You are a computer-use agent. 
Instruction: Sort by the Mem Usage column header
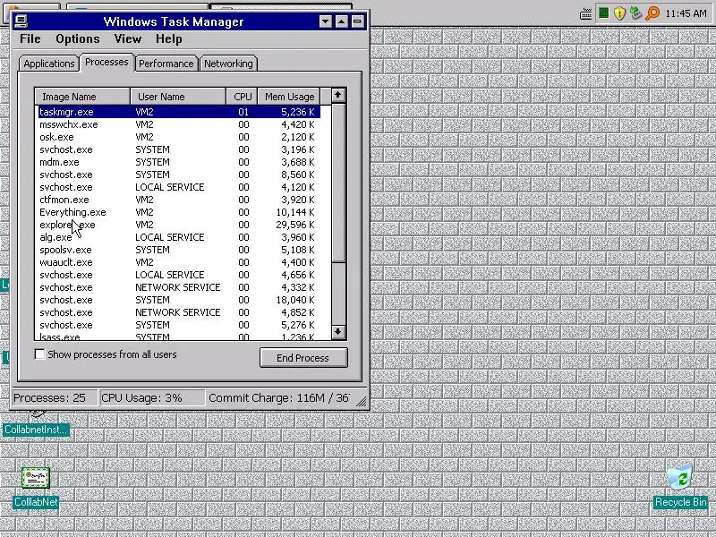(x=289, y=97)
